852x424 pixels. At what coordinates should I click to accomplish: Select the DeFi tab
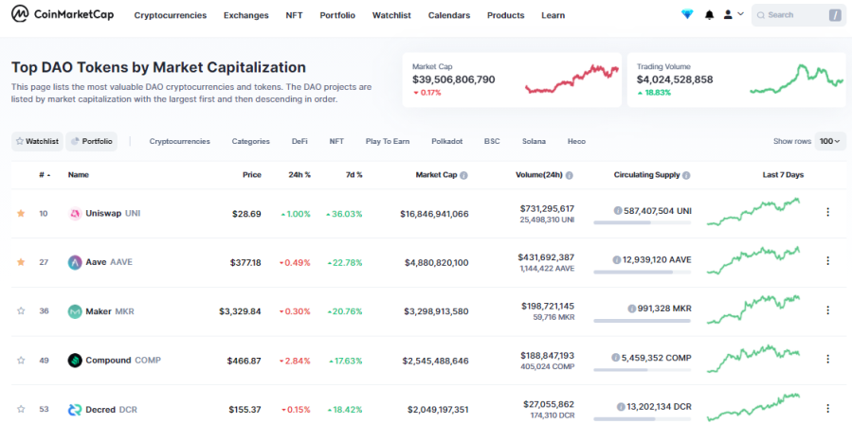coord(299,141)
